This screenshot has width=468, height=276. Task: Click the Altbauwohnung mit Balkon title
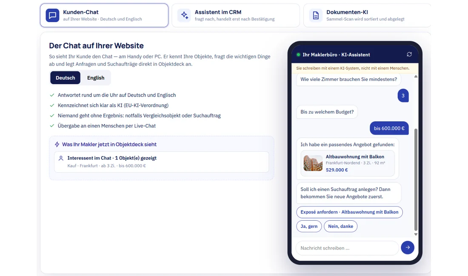(x=355, y=156)
